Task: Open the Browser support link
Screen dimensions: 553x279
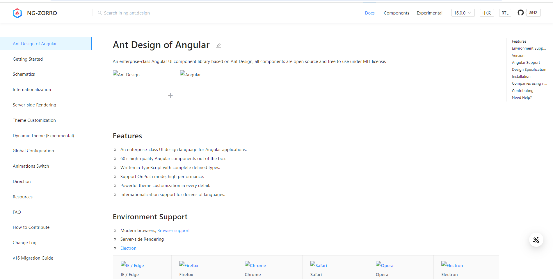Action: click(173, 231)
